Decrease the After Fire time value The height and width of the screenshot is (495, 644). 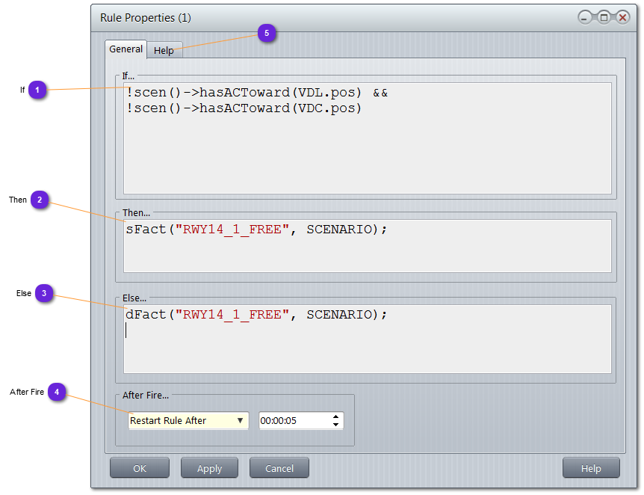coord(336,425)
